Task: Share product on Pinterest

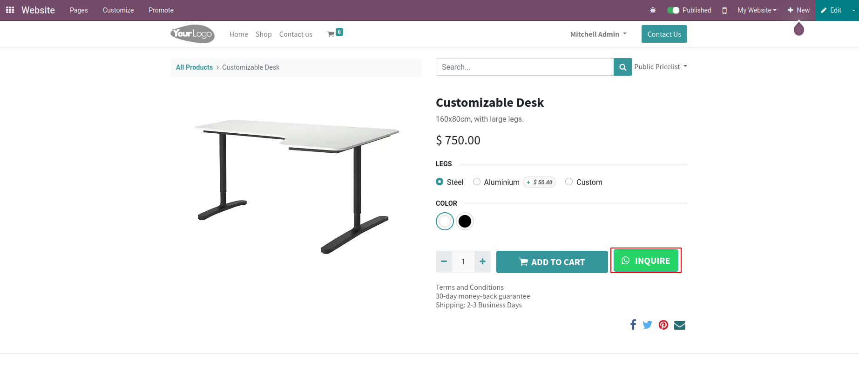Action: pyautogui.click(x=663, y=325)
